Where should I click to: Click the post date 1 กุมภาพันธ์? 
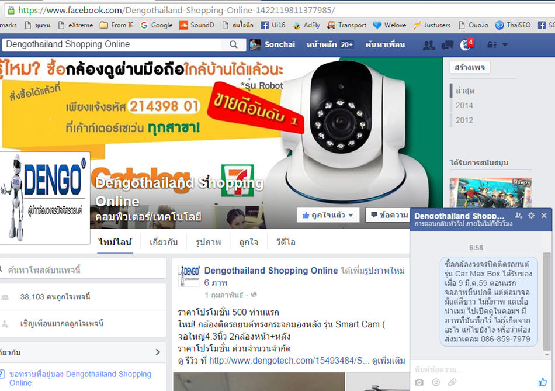pyautogui.click(x=224, y=295)
